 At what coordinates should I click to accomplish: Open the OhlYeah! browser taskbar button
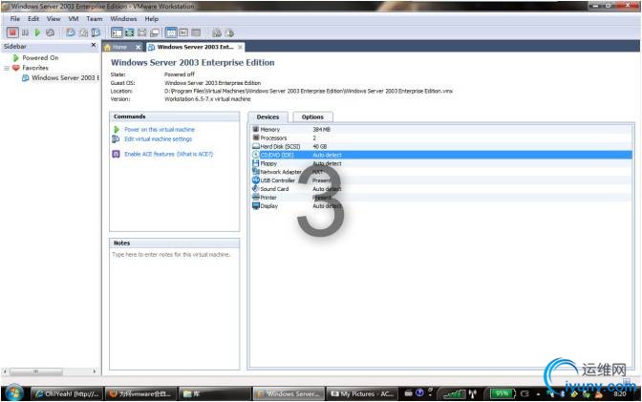(x=66, y=393)
